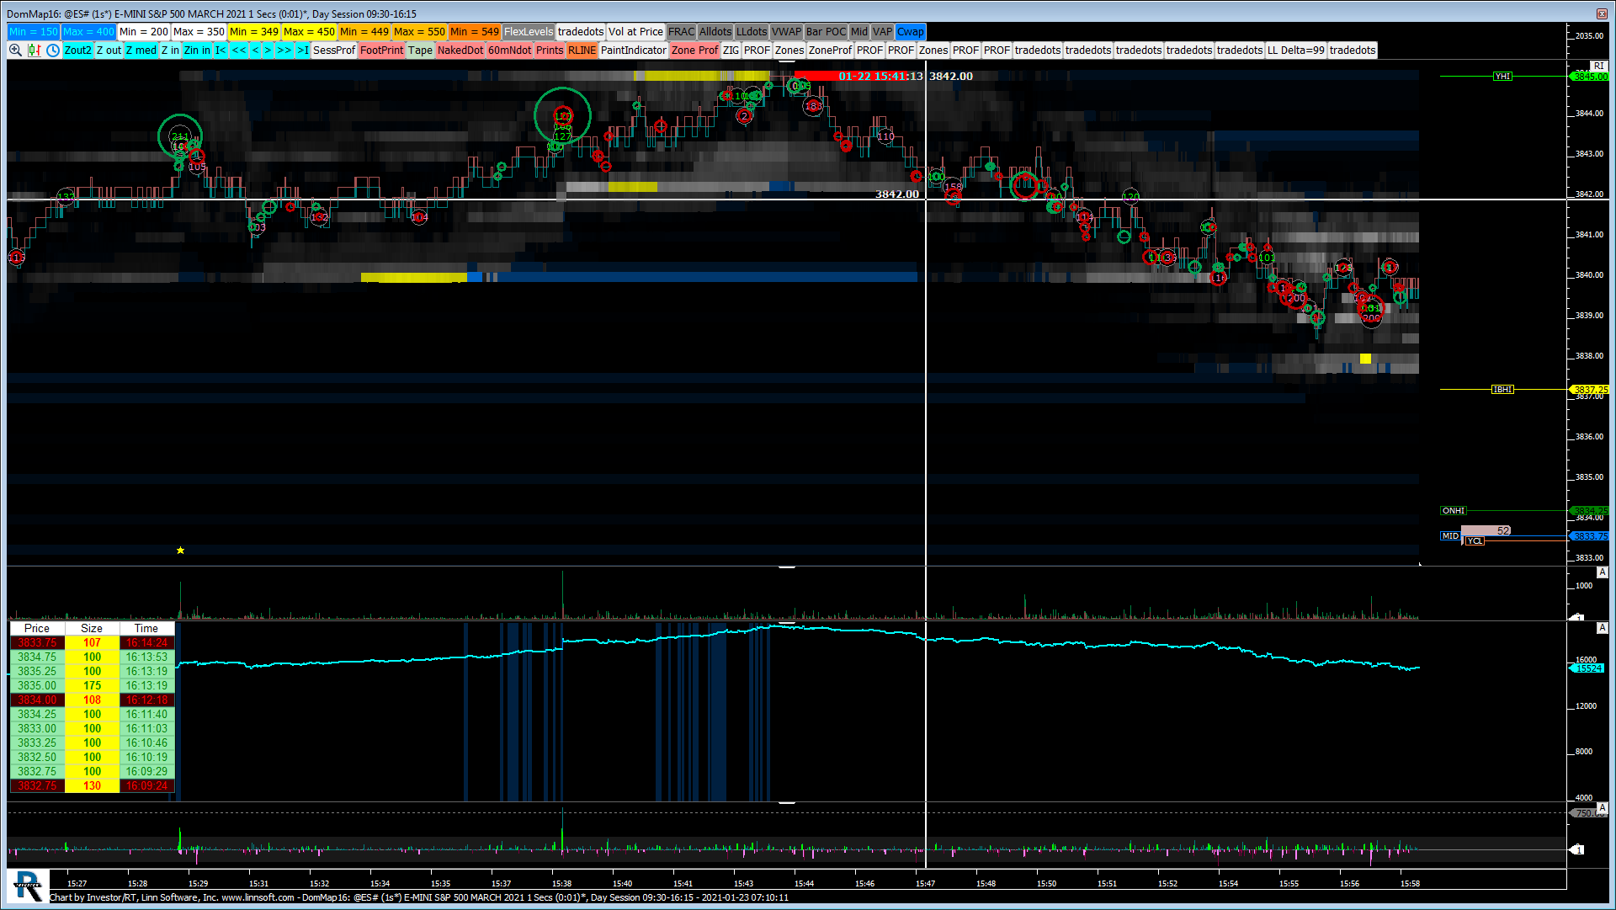Click the Z med zoom button
The width and height of the screenshot is (1616, 910).
click(141, 51)
